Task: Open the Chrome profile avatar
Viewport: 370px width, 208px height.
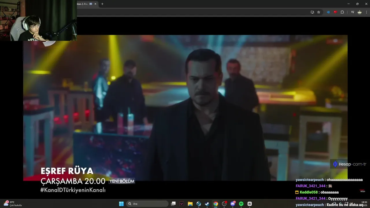Action: (x=360, y=12)
